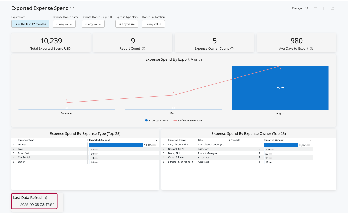Screen dimensions: 348x213
Task: Open the Expense Owner Name filter dropdown
Action: coord(64,24)
